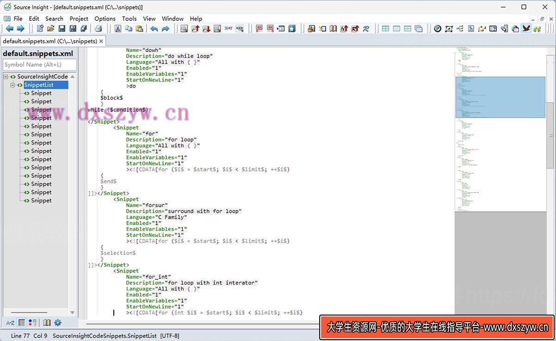
Task: Click the UTF-8 encoding status indicator
Action: point(170,335)
